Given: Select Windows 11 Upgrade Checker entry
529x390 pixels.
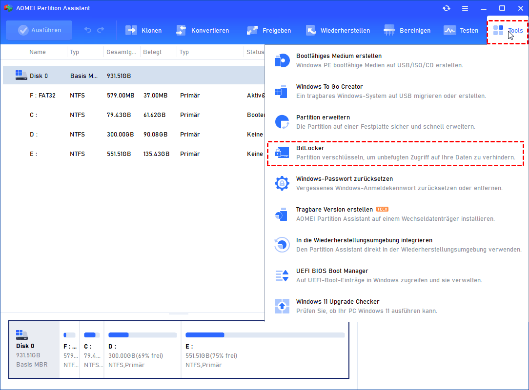Looking at the screenshot, I should click(x=396, y=306).
